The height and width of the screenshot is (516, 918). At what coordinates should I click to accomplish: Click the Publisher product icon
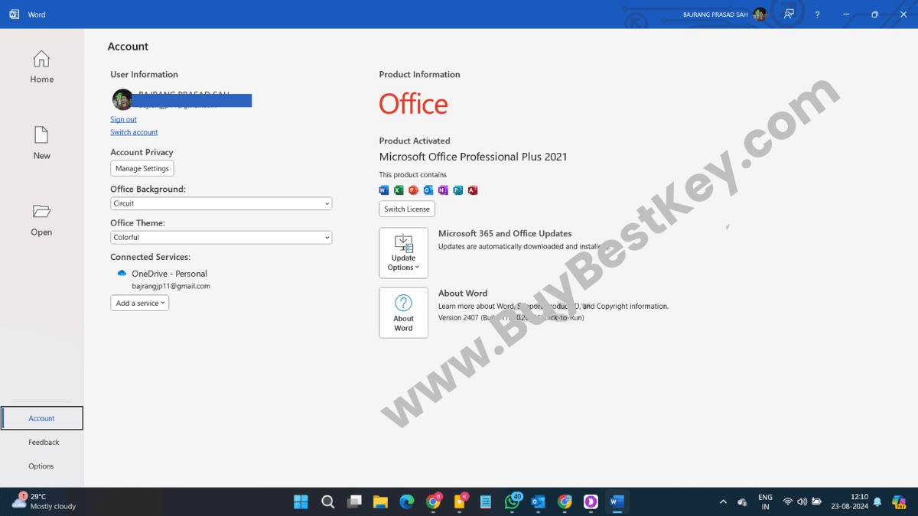457,190
